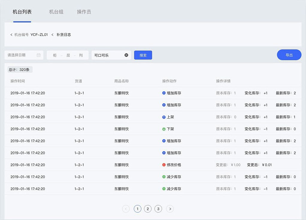Click first row's 增加库存 plus icon
Screen dimensions: 306x220
click(164, 93)
